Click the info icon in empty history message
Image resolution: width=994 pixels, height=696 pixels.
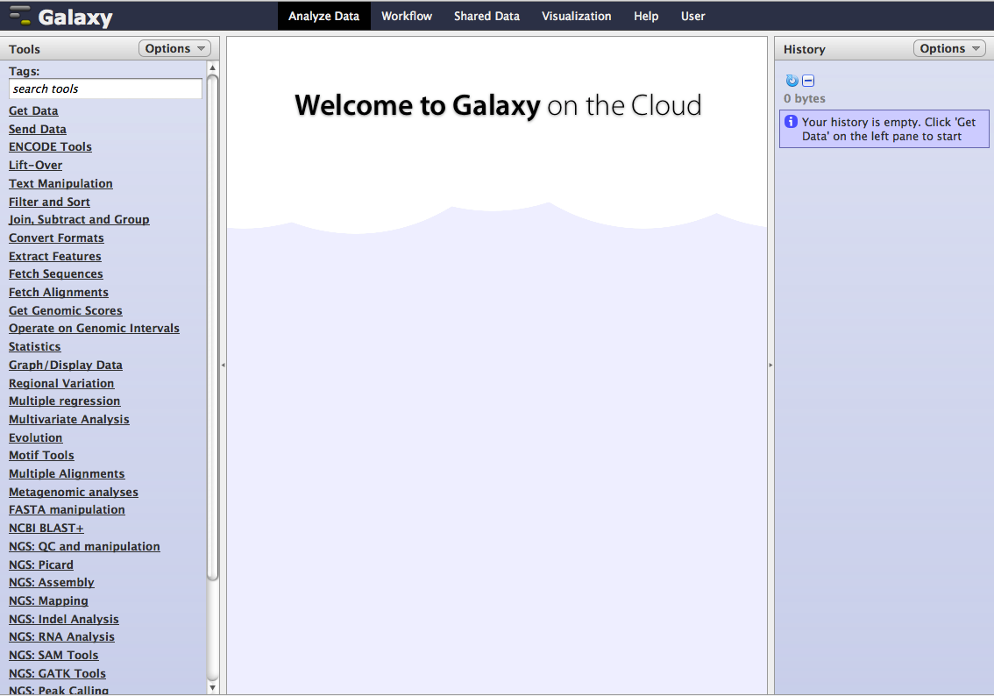point(792,122)
